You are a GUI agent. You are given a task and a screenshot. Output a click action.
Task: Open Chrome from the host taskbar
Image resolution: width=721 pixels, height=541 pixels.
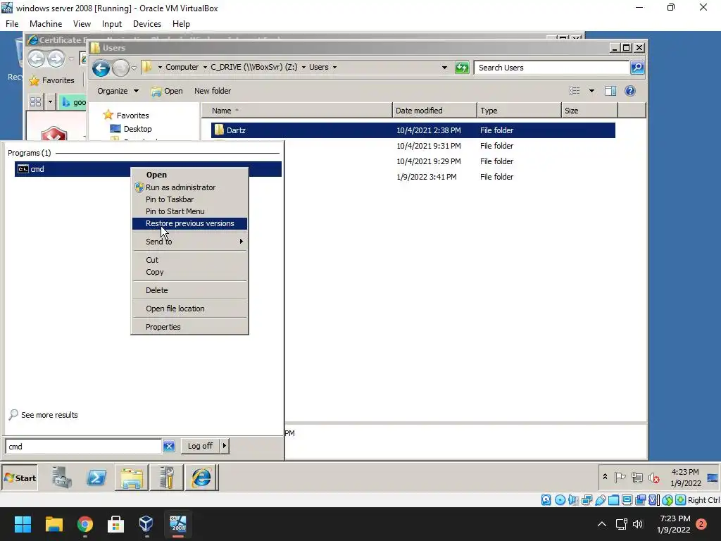pos(84,524)
